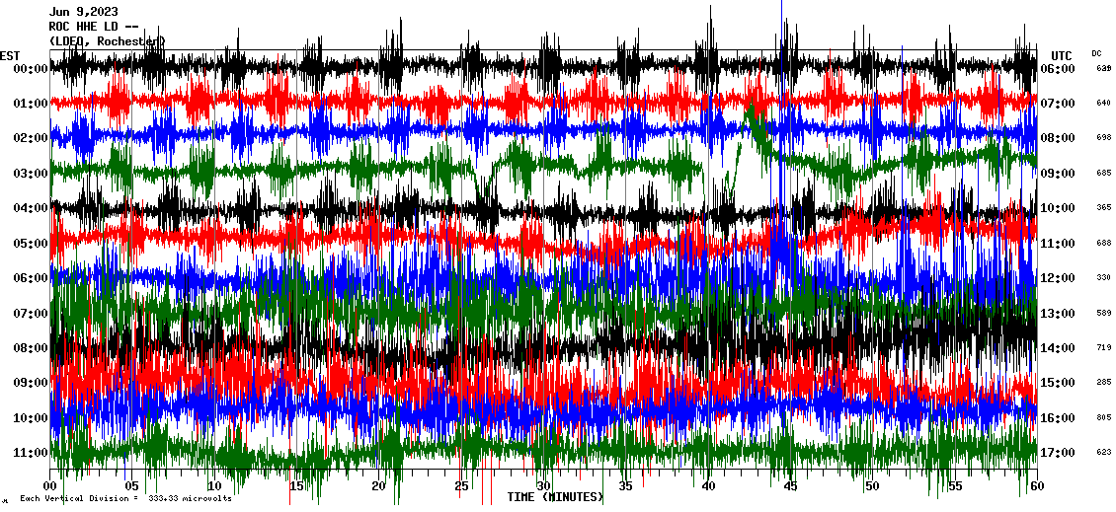
Task: Click the "DC" column header
Action: click(1096, 53)
